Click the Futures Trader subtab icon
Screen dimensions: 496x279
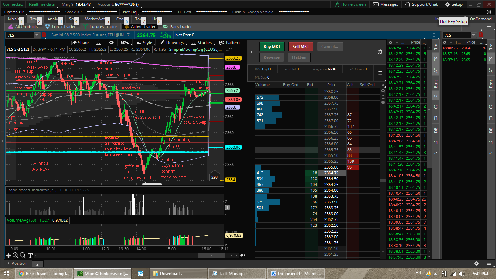(85, 27)
